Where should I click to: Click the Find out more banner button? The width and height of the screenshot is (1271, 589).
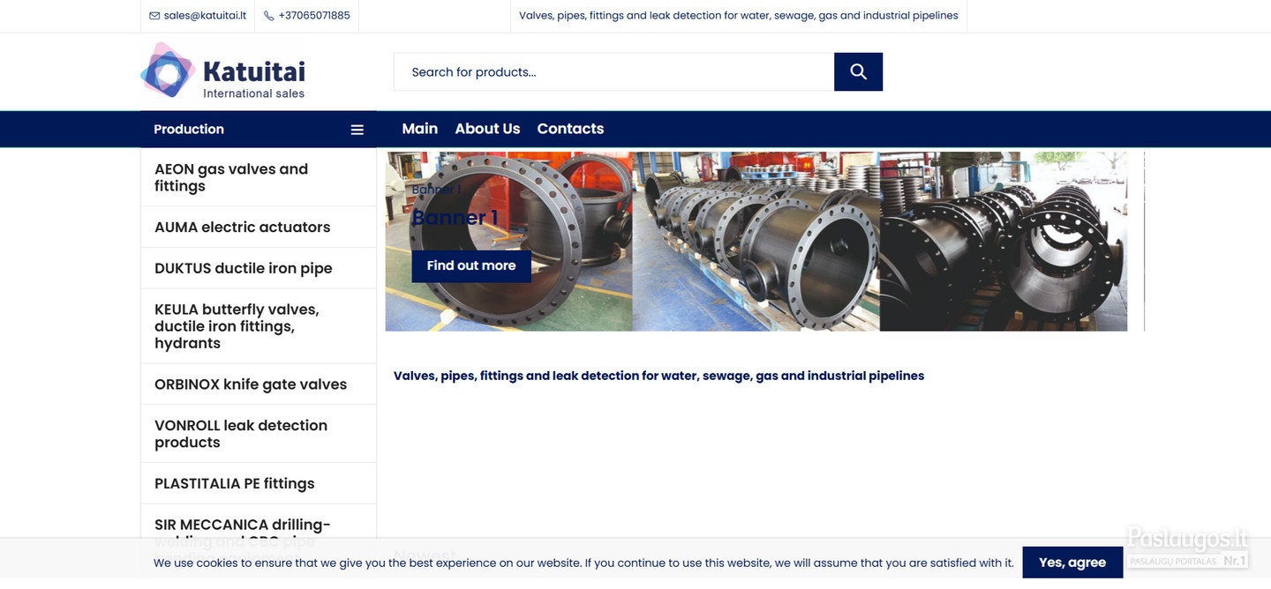pos(471,265)
